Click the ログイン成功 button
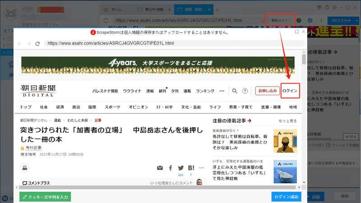This screenshot has height=203, width=361. pos(286,197)
